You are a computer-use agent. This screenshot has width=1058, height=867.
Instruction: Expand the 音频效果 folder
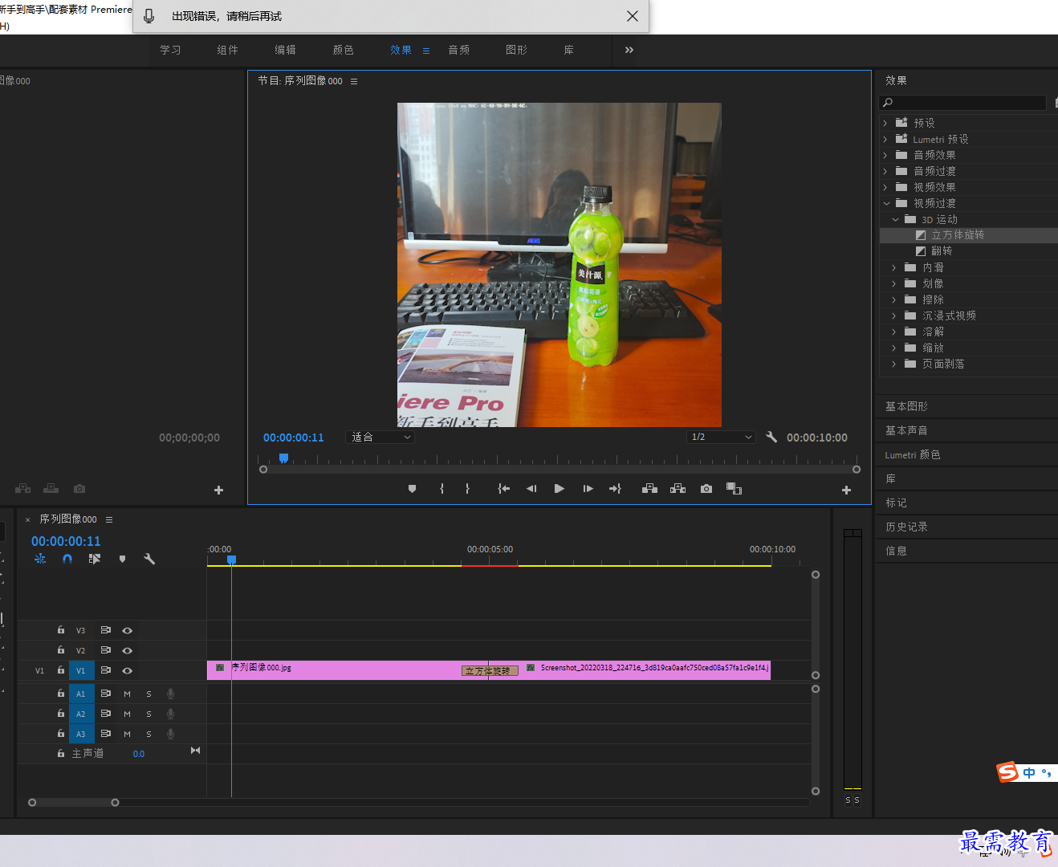885,155
